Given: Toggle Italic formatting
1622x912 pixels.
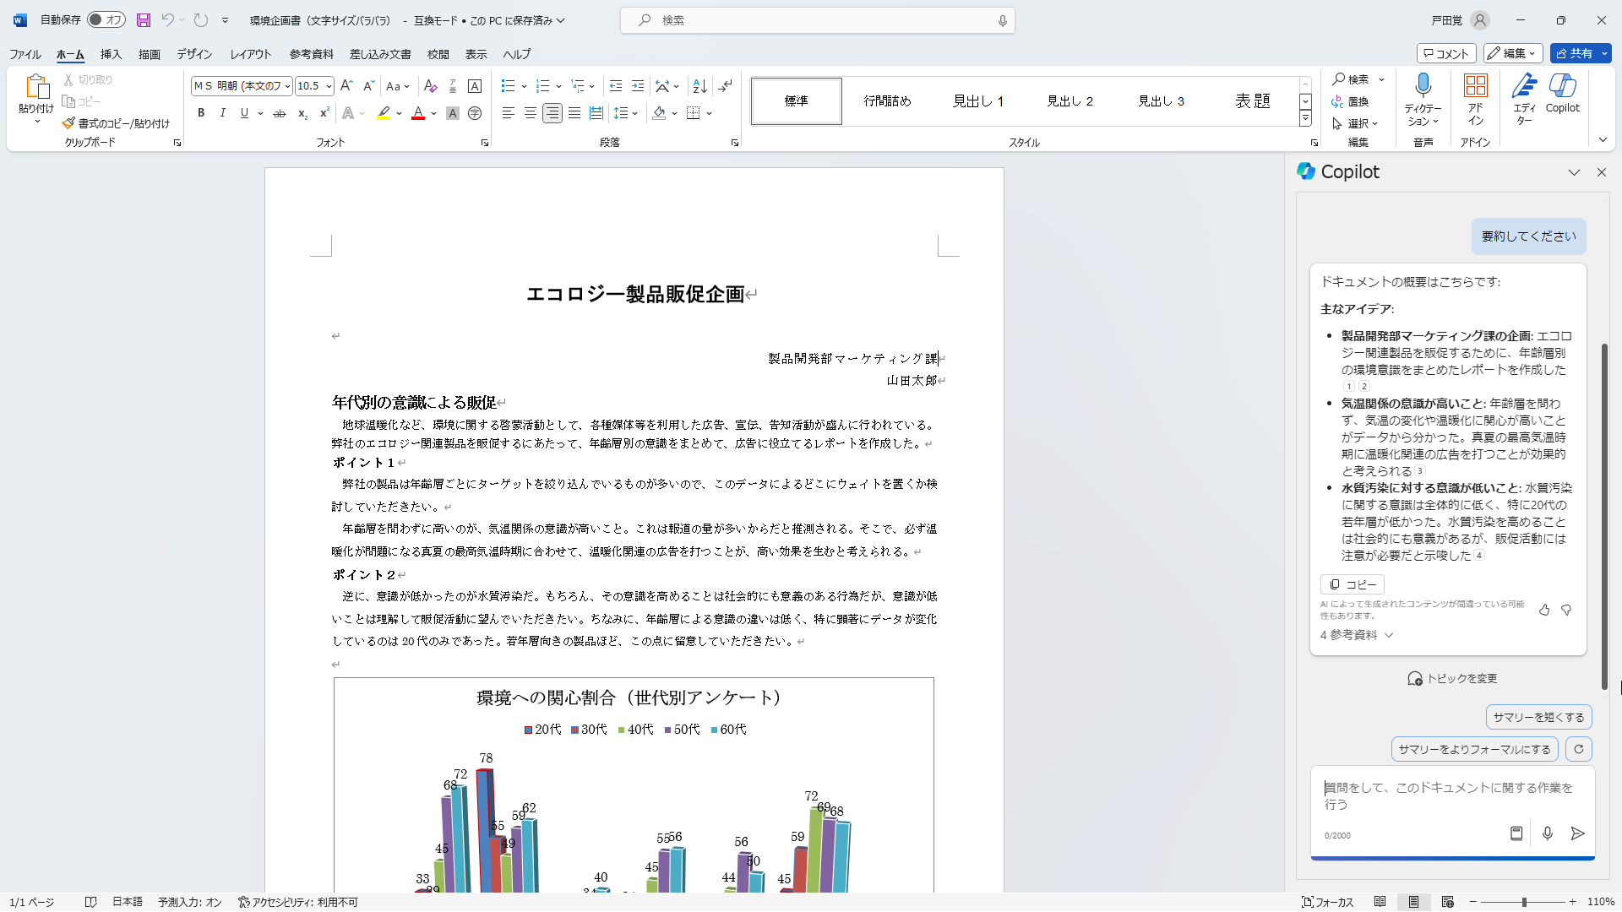Looking at the screenshot, I should [222, 113].
